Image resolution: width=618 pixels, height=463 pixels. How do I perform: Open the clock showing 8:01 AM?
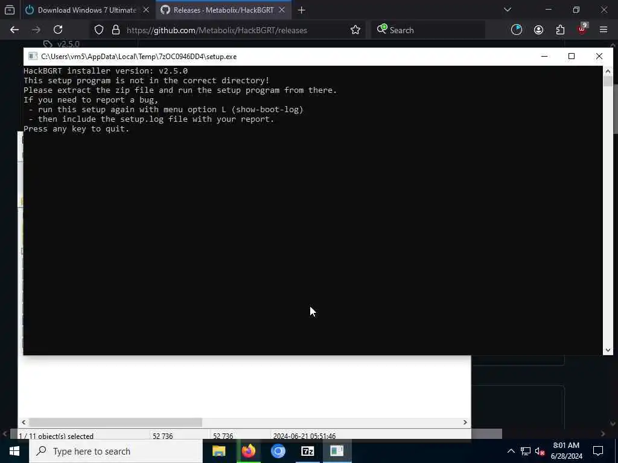[x=566, y=451]
